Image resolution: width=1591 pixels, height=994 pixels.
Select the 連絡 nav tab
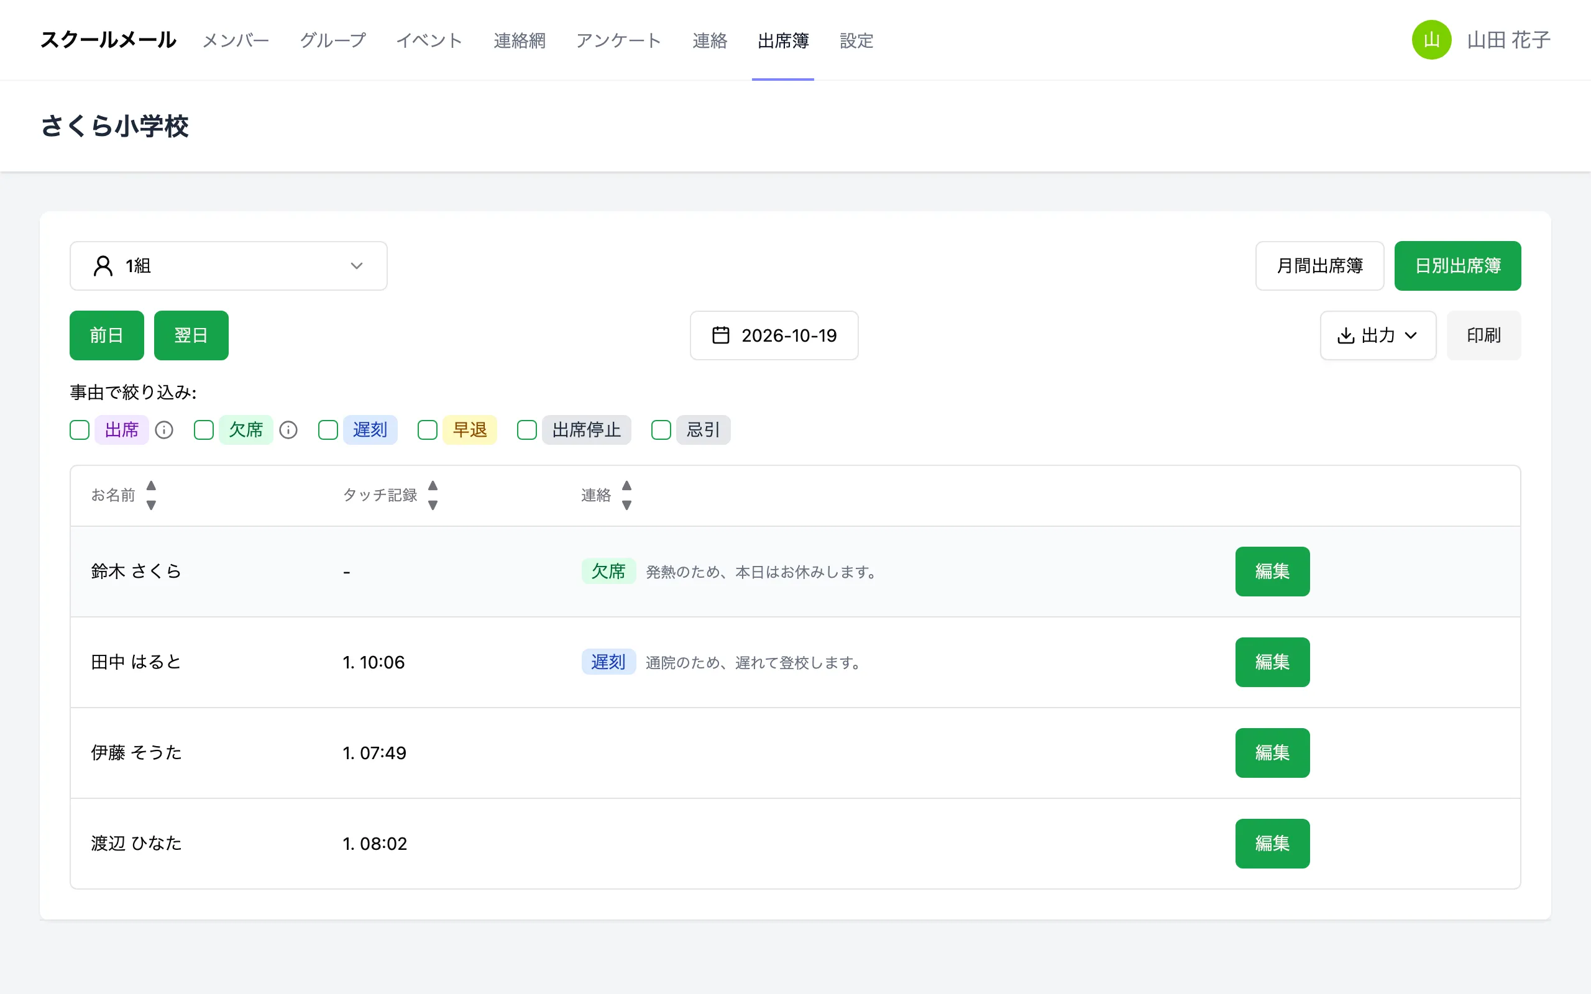[709, 40]
